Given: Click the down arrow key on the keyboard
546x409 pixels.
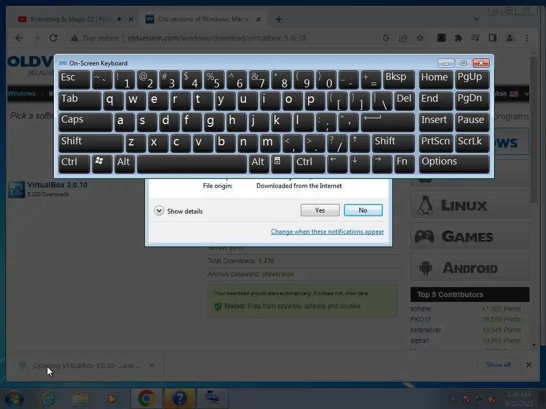Looking at the screenshot, I should tap(359, 164).
